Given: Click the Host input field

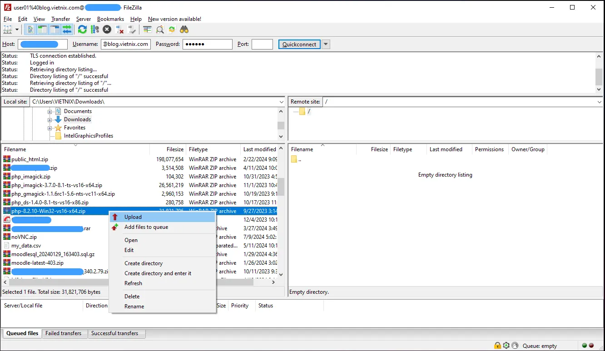Looking at the screenshot, I should 43,44.
